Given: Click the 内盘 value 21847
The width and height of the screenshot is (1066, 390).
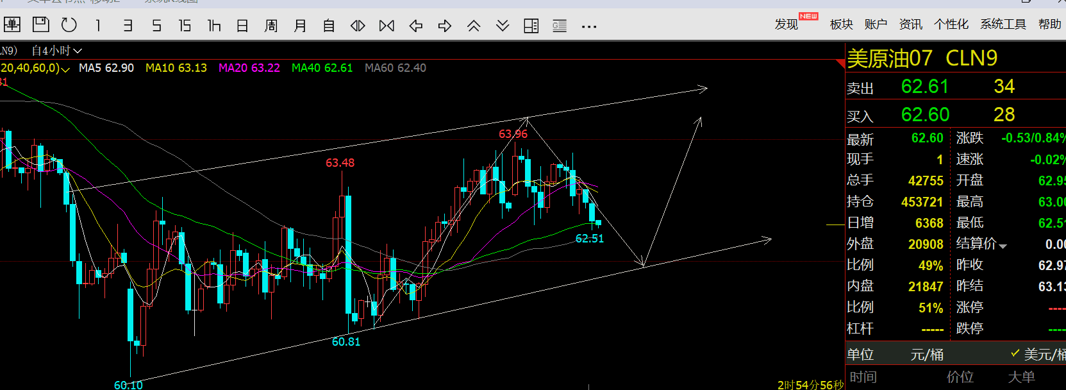Looking at the screenshot, I should tap(926, 287).
